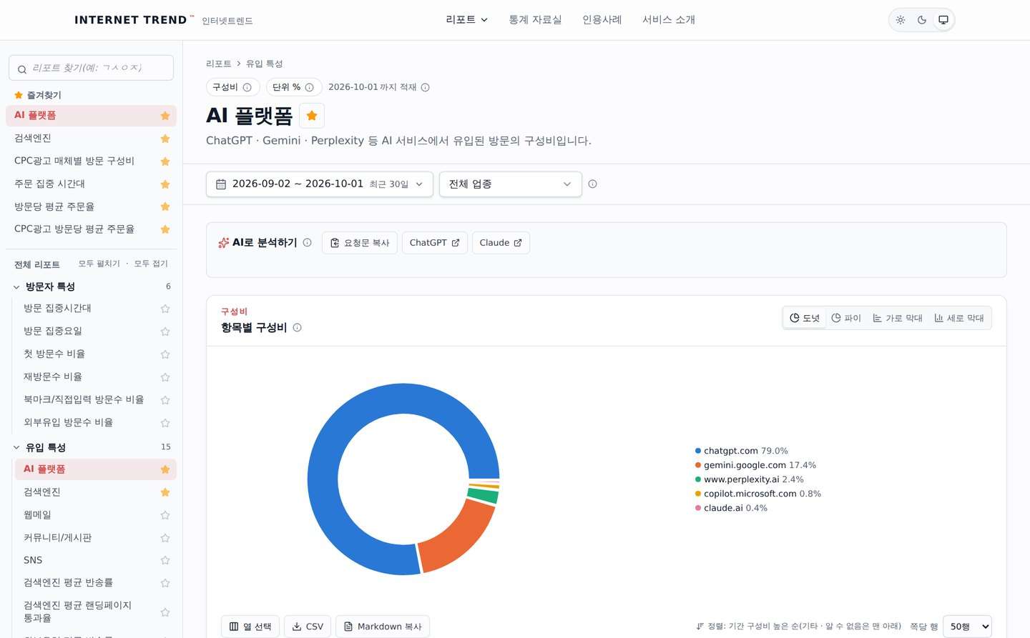The image size is (1030, 638).
Task: Favorite 웹메일 report star
Action: click(165, 515)
